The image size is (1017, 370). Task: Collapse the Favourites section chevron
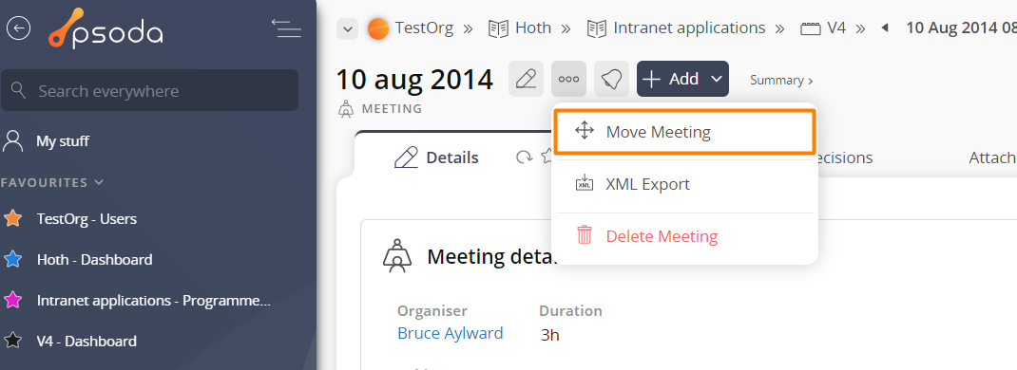pos(99,182)
